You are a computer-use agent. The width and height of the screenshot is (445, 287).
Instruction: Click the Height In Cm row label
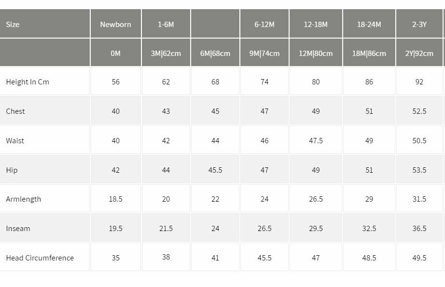(x=28, y=82)
